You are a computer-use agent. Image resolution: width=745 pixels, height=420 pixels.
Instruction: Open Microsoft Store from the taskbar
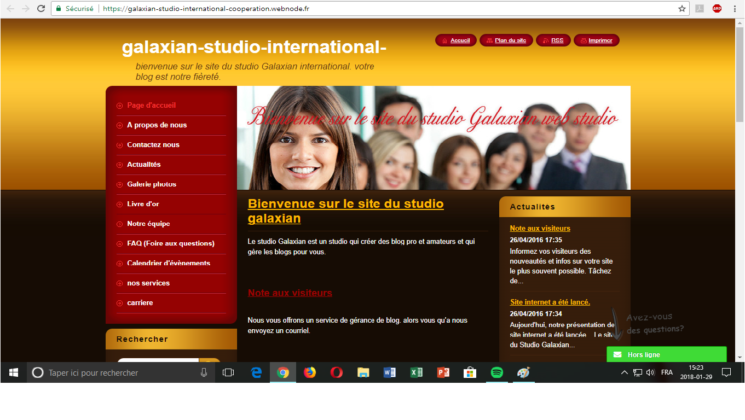pos(470,372)
